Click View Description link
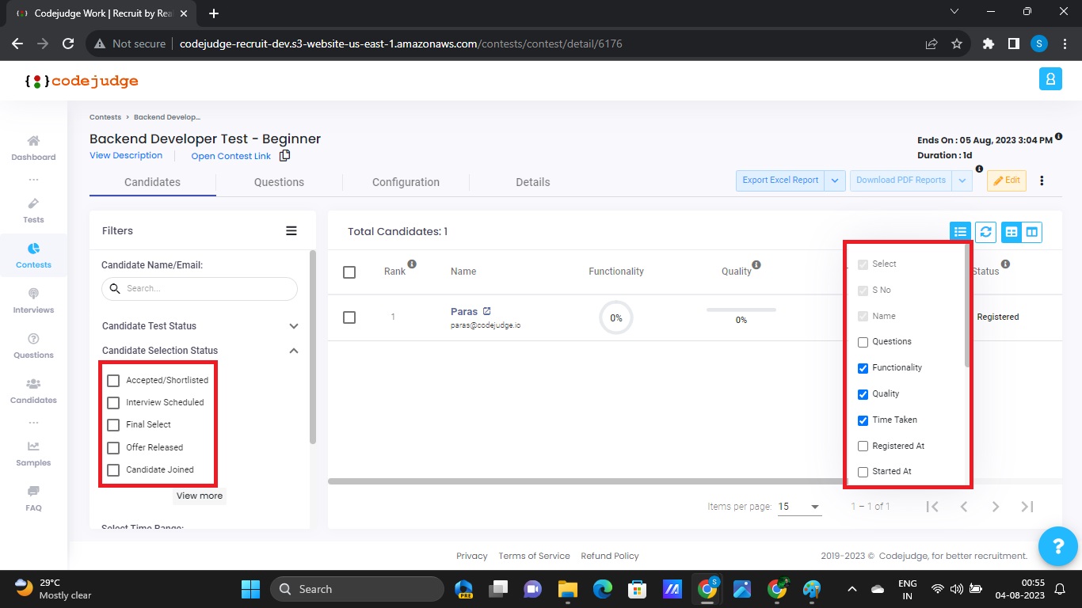1082x608 pixels. coord(126,156)
